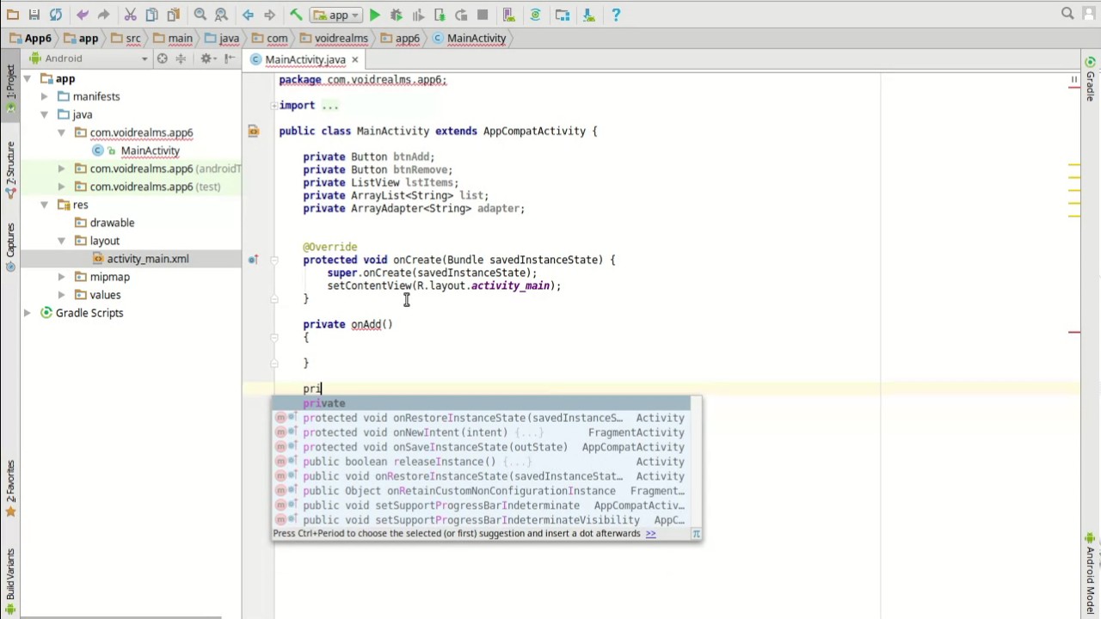Open Help with the question mark icon
Viewport: 1101px width, 619px height.
pos(616,15)
